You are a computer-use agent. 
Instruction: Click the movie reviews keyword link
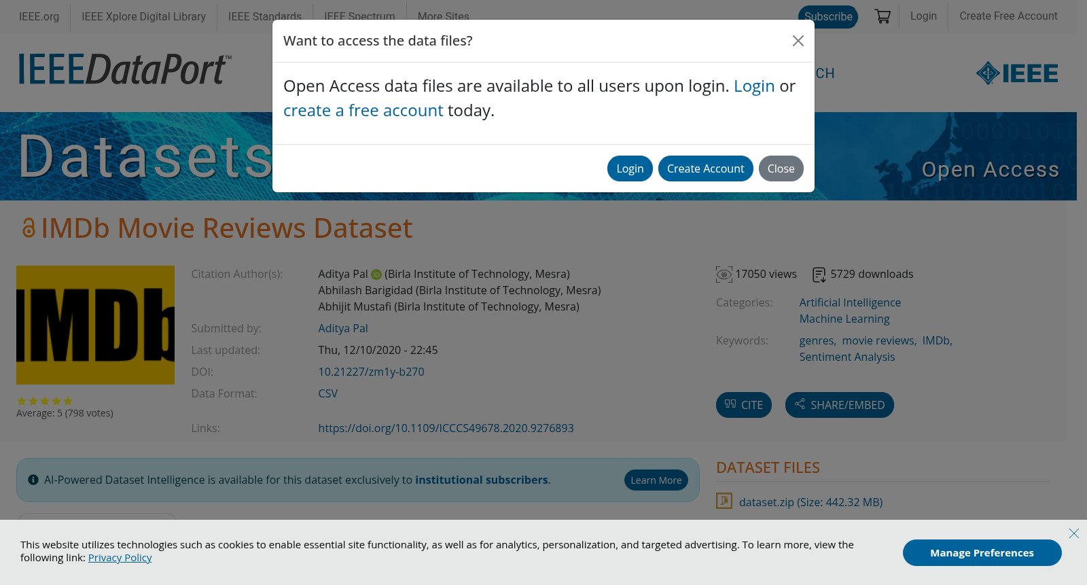pos(878,340)
